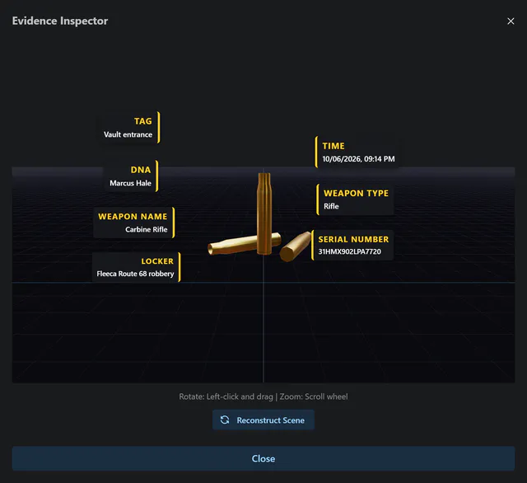Click the 'LOCKER' heading label
Screen dimensions: 527x483
pos(157,261)
